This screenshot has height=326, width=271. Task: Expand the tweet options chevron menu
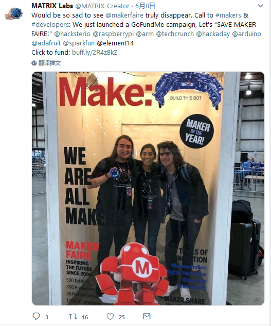260,6
